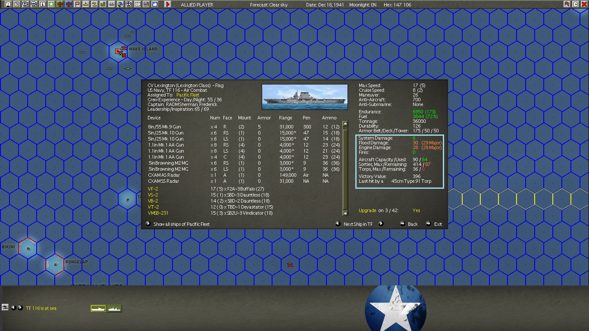This screenshot has width=589, height=331.
Task: Click the ALLIED PLAYER label
Action: click(x=197, y=5)
